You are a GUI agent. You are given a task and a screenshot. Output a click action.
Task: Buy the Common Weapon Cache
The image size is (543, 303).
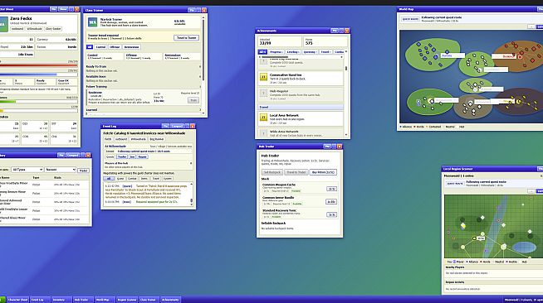pos(331,189)
